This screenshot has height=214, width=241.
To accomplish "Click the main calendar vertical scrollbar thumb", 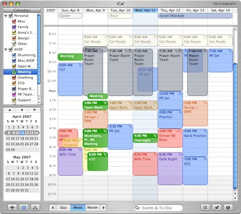I will click(235, 126).
